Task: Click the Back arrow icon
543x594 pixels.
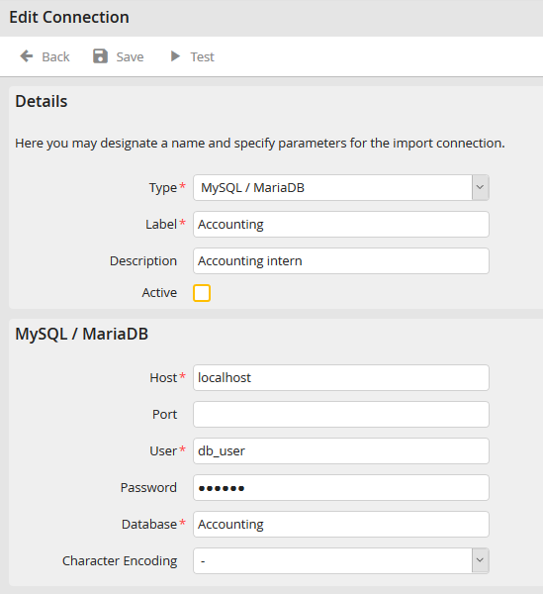Action: tap(27, 56)
